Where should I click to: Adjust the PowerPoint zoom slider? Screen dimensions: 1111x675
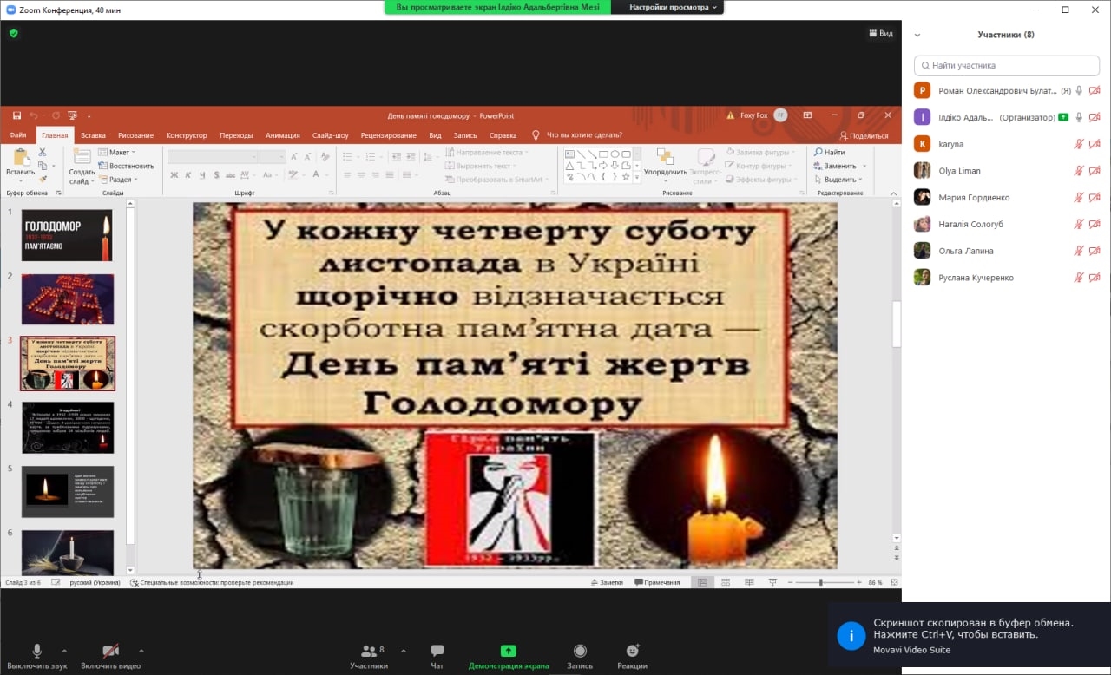(x=821, y=582)
